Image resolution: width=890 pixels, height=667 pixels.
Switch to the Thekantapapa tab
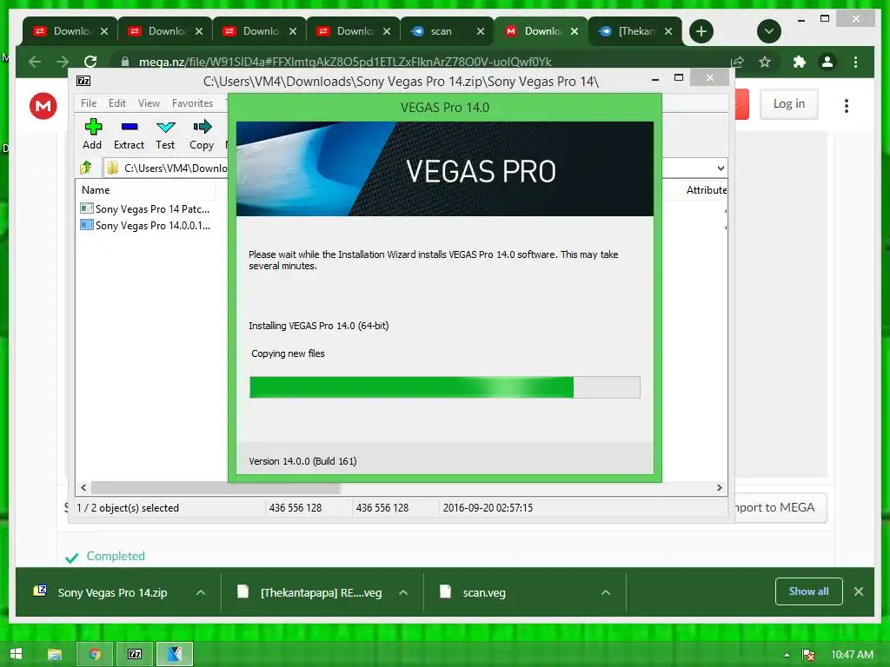635,31
